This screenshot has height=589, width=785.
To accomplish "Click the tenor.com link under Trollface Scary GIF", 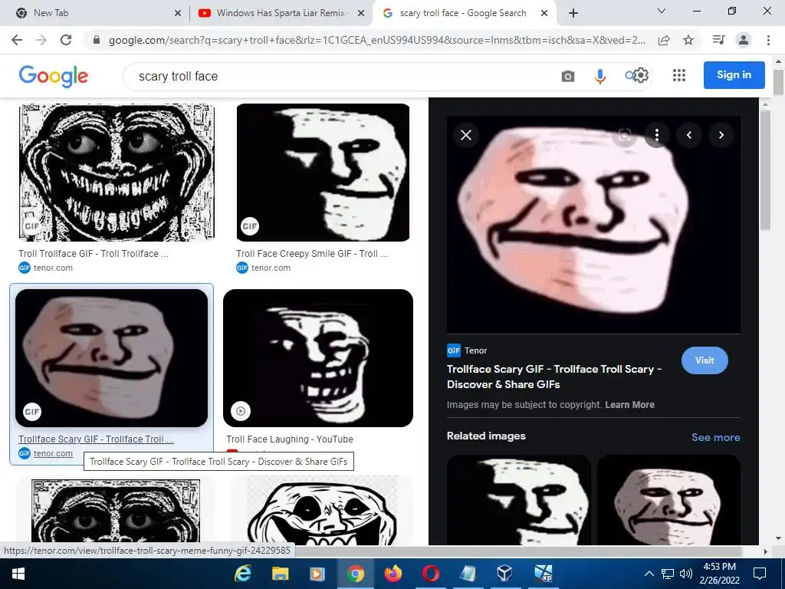I will (53, 453).
